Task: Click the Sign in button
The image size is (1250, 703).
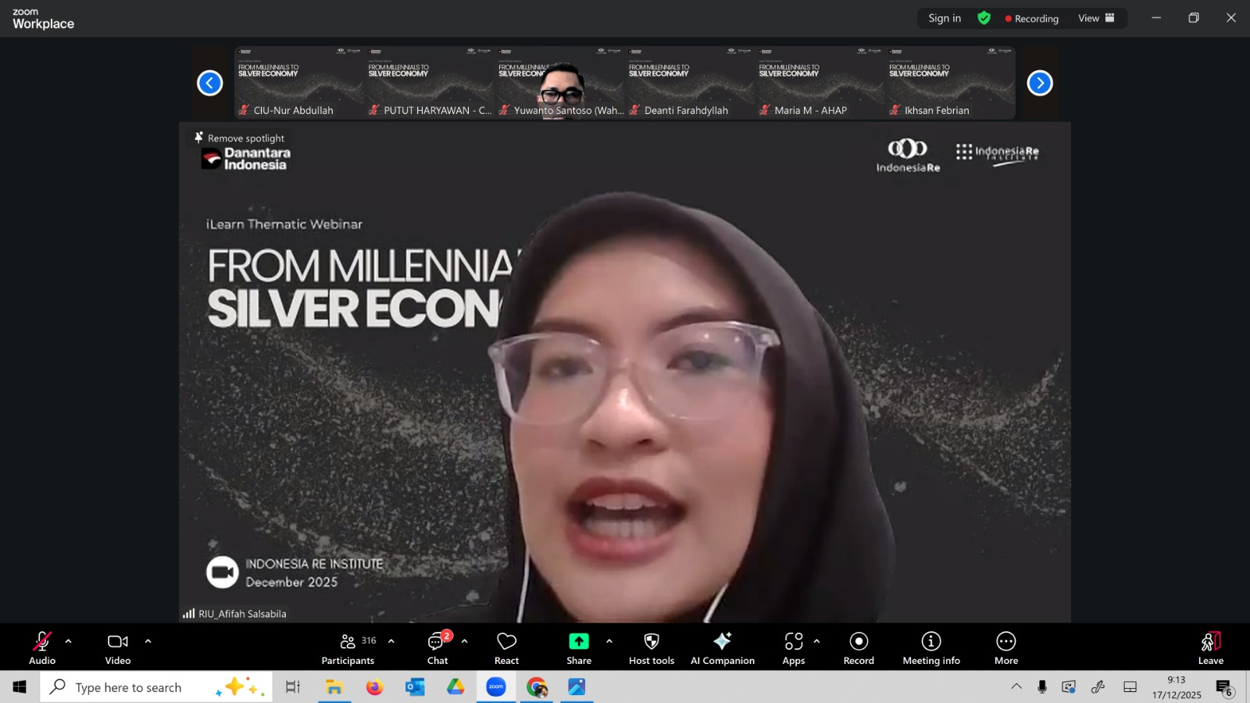Action: [x=944, y=18]
